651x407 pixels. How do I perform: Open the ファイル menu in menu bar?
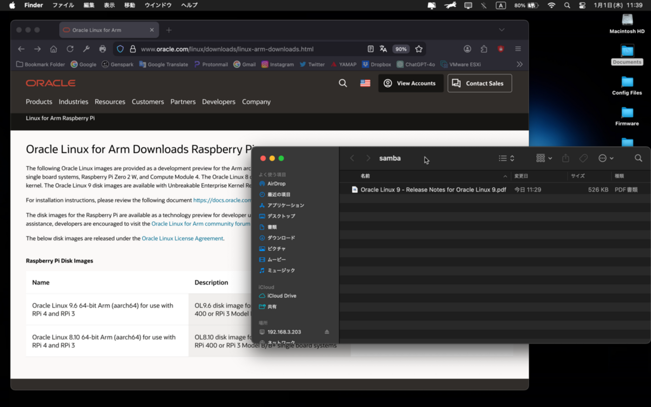click(x=63, y=6)
